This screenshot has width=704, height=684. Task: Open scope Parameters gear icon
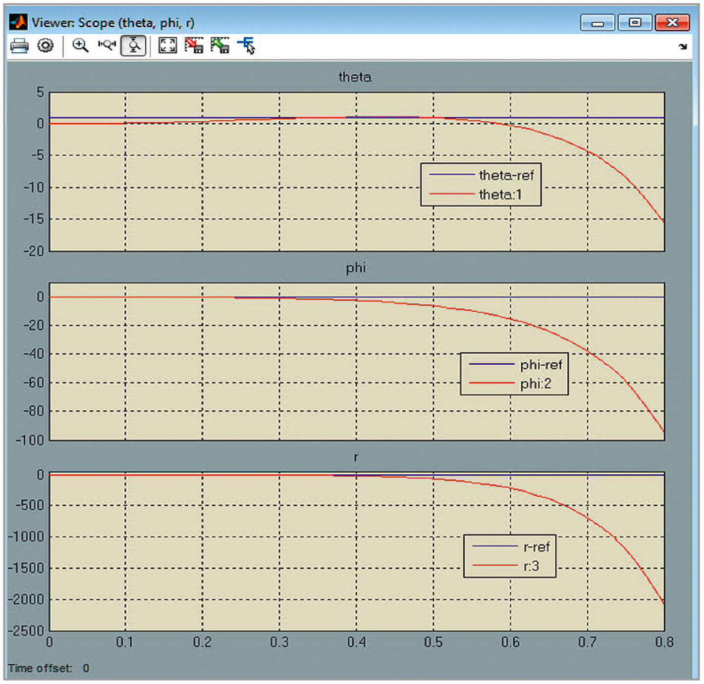click(45, 46)
